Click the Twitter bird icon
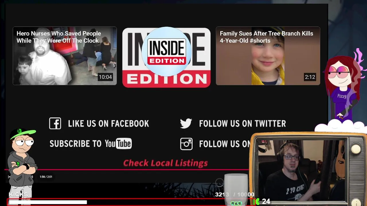The width and height of the screenshot is (367, 206). [x=186, y=124]
